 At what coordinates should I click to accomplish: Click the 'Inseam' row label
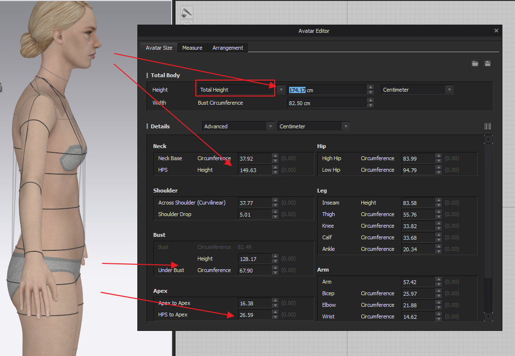(330, 203)
